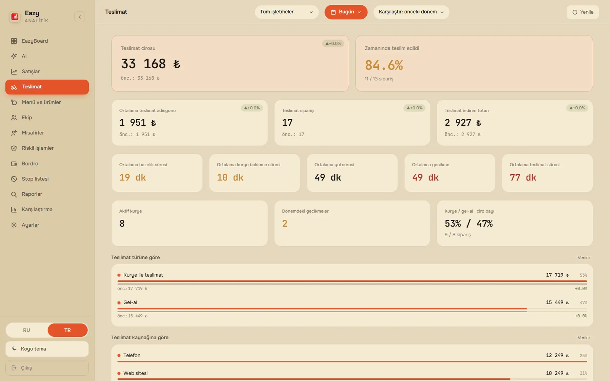Click the moon icon for Koyu tema

coord(14,348)
